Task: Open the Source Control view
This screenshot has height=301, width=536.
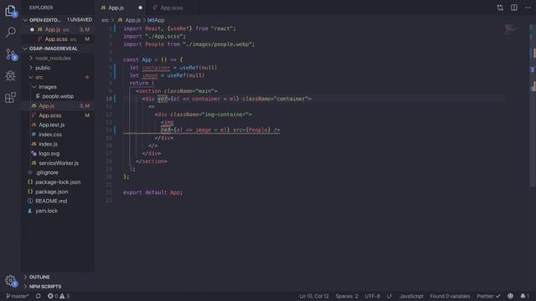Action: (11, 54)
